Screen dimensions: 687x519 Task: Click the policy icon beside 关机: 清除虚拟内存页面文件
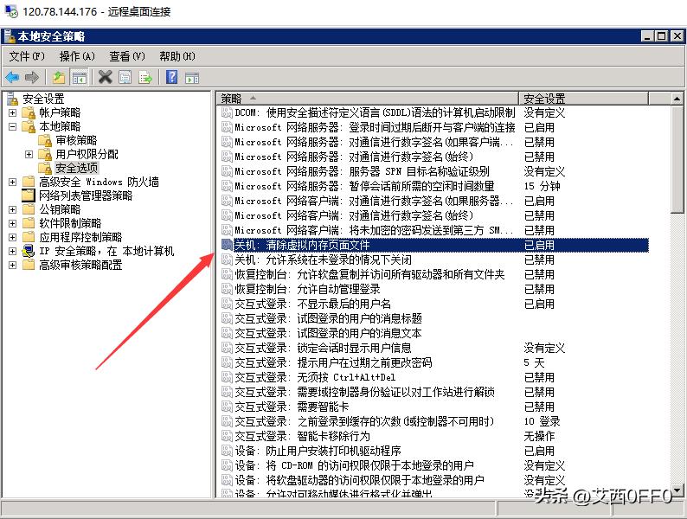(x=227, y=245)
